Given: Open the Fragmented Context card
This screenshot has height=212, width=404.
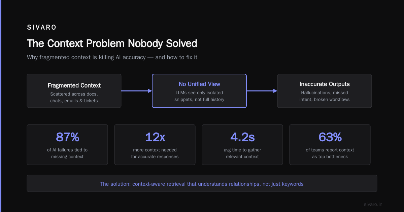Looking at the screenshot, I should [74, 91].
